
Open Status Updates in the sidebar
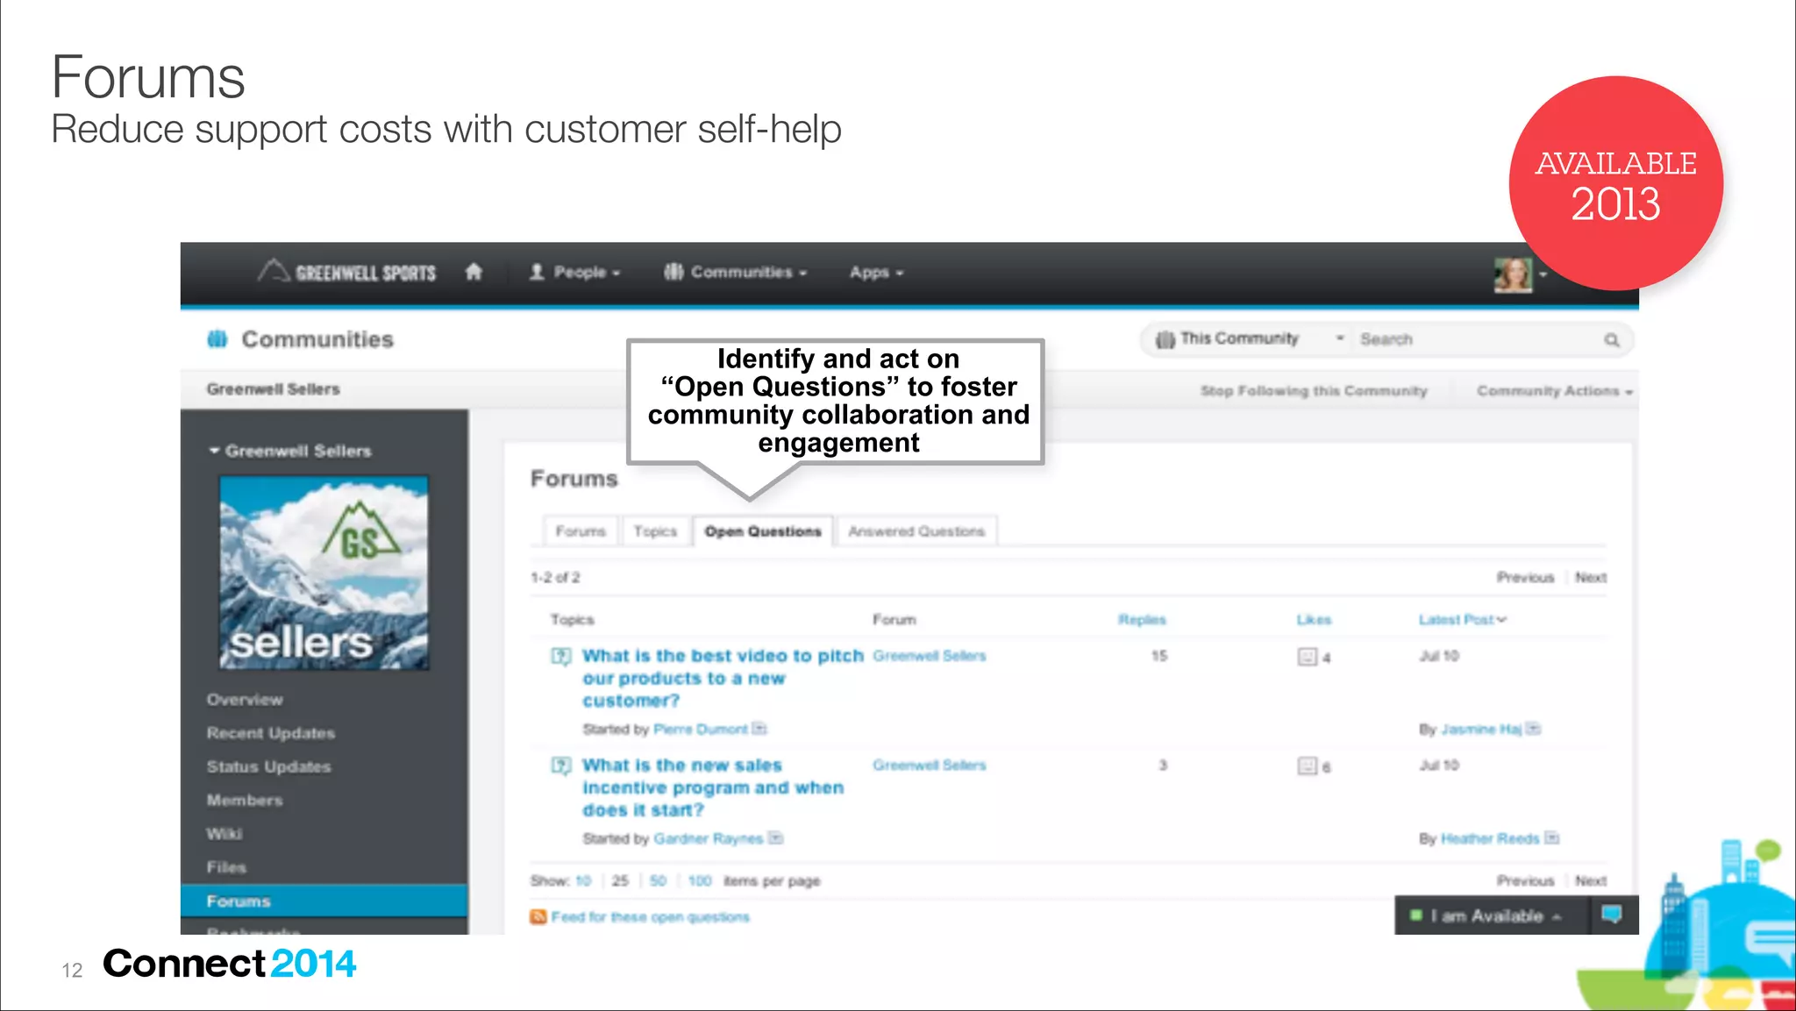pos(268,766)
